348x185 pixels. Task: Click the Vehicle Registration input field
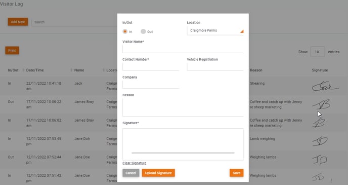215,67
